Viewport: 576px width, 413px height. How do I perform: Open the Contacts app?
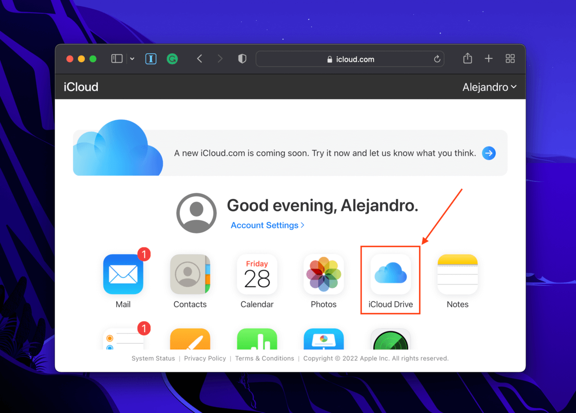coord(190,274)
